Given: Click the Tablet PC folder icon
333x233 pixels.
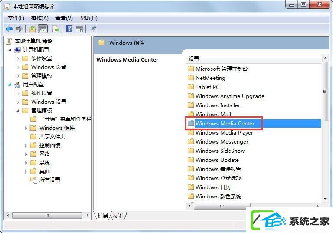Looking at the screenshot, I should point(191,87).
